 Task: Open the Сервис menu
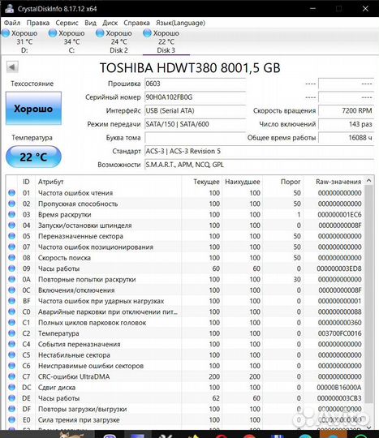tap(67, 23)
